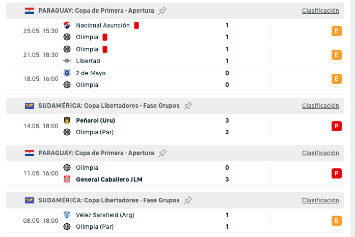355x237 pixels.
Task: Click the Peñarol team crest icon
Action: pyautogui.click(x=67, y=121)
